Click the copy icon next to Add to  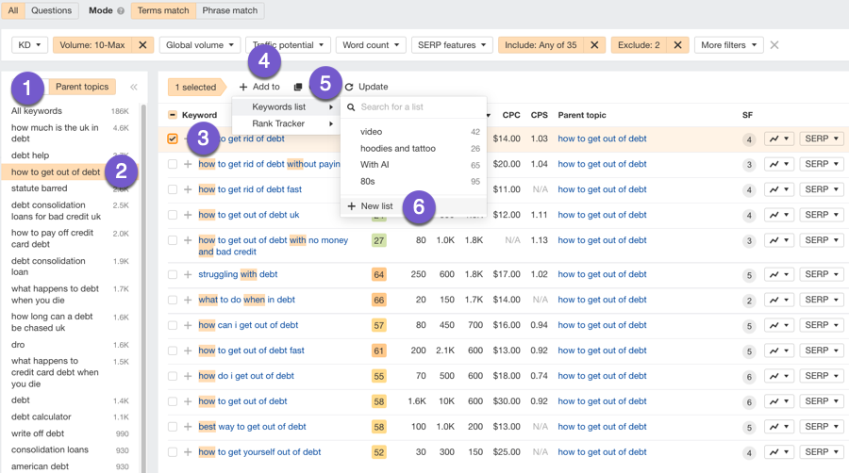pyautogui.click(x=298, y=87)
